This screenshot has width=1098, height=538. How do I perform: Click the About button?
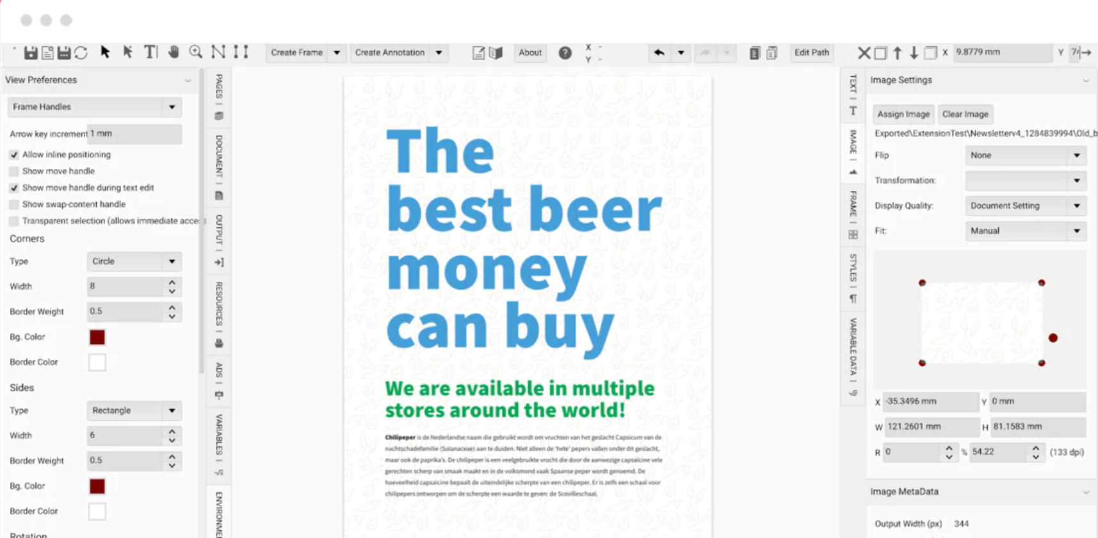(x=530, y=53)
